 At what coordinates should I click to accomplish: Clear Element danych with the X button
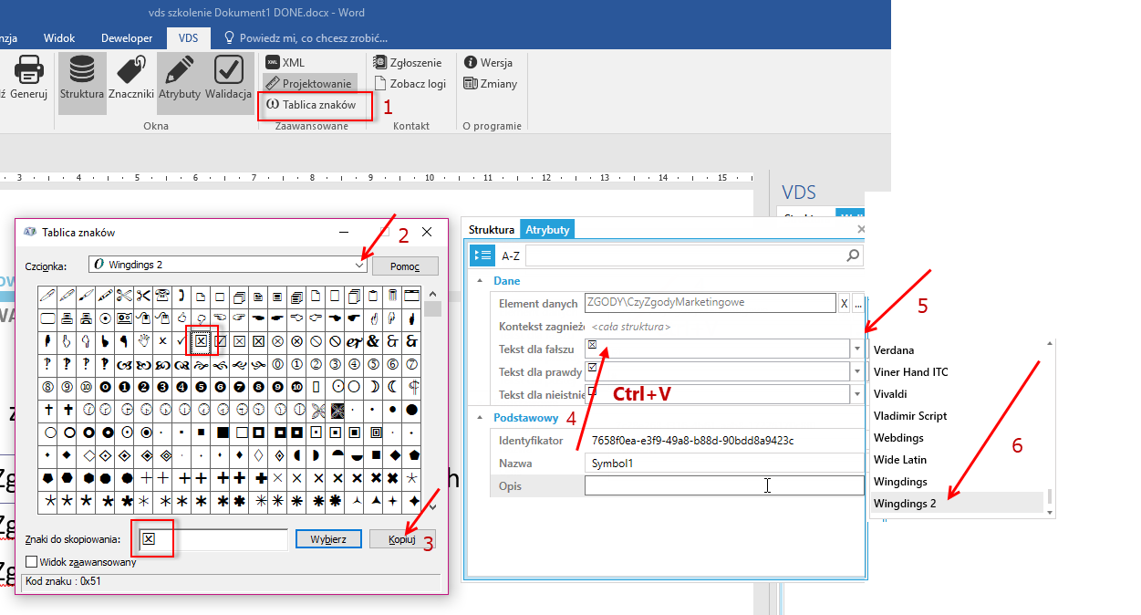[x=844, y=303]
